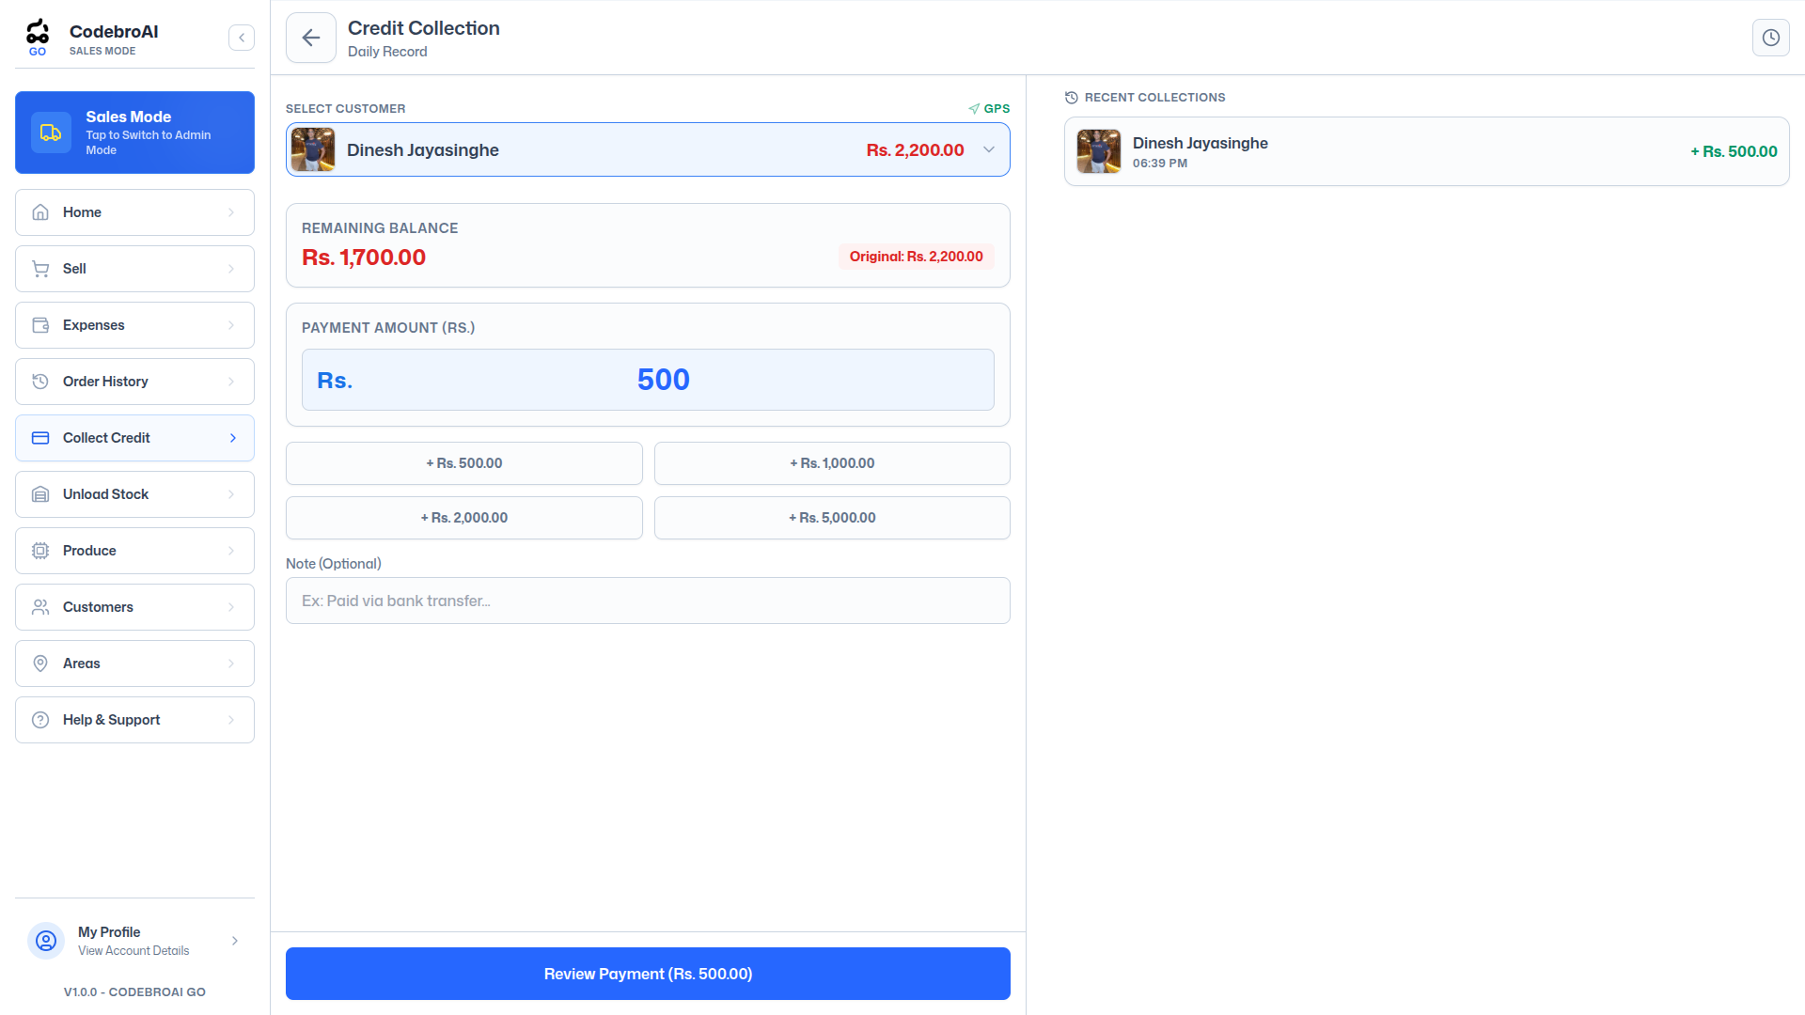Click the Order History clock icon
The width and height of the screenshot is (1805, 1015).
[x=40, y=382]
